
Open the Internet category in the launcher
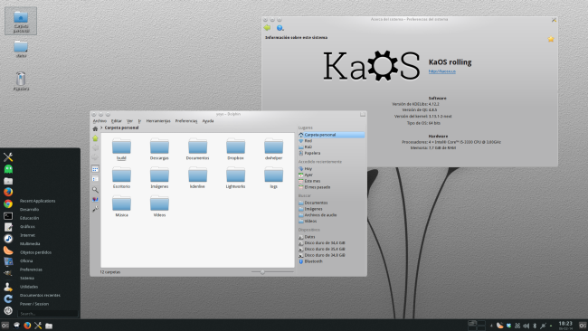(x=27, y=235)
